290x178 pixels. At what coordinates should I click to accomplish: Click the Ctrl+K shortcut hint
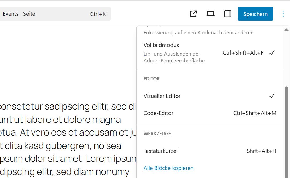98,14
